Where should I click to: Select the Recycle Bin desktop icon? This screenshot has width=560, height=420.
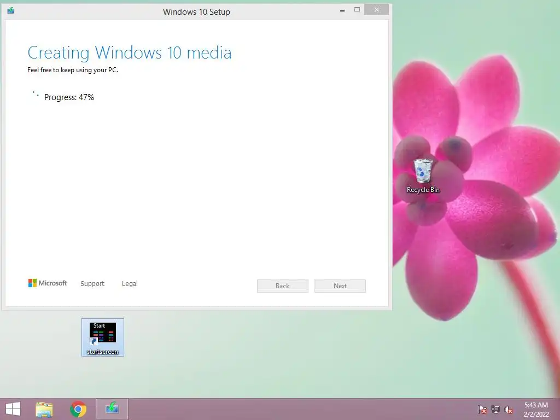pos(423,176)
